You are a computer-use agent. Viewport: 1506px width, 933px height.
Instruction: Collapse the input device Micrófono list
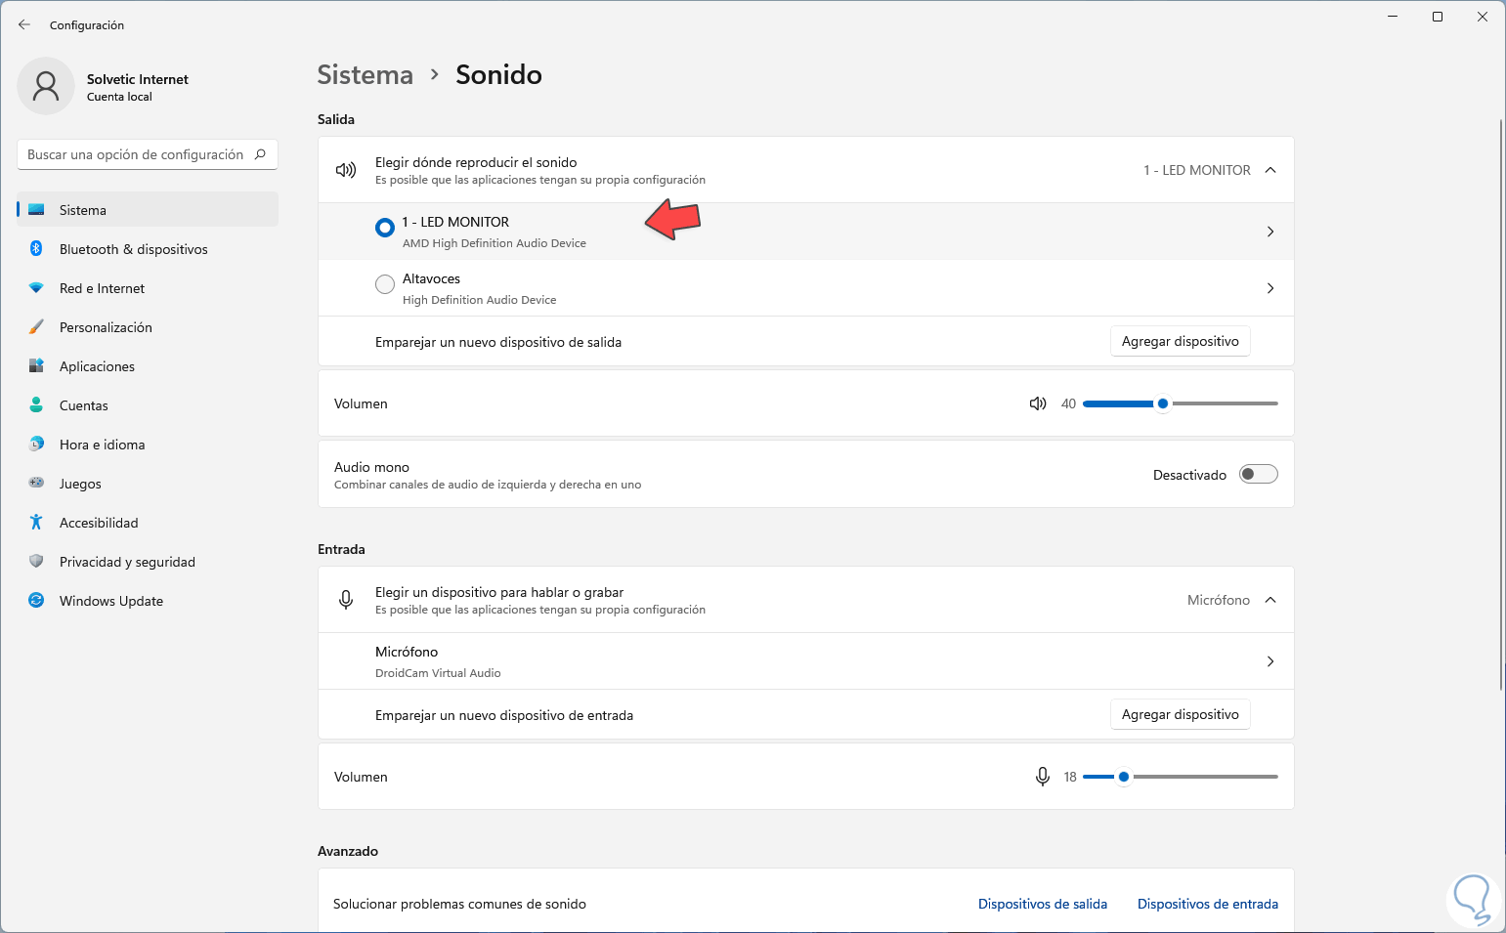coord(1270,600)
